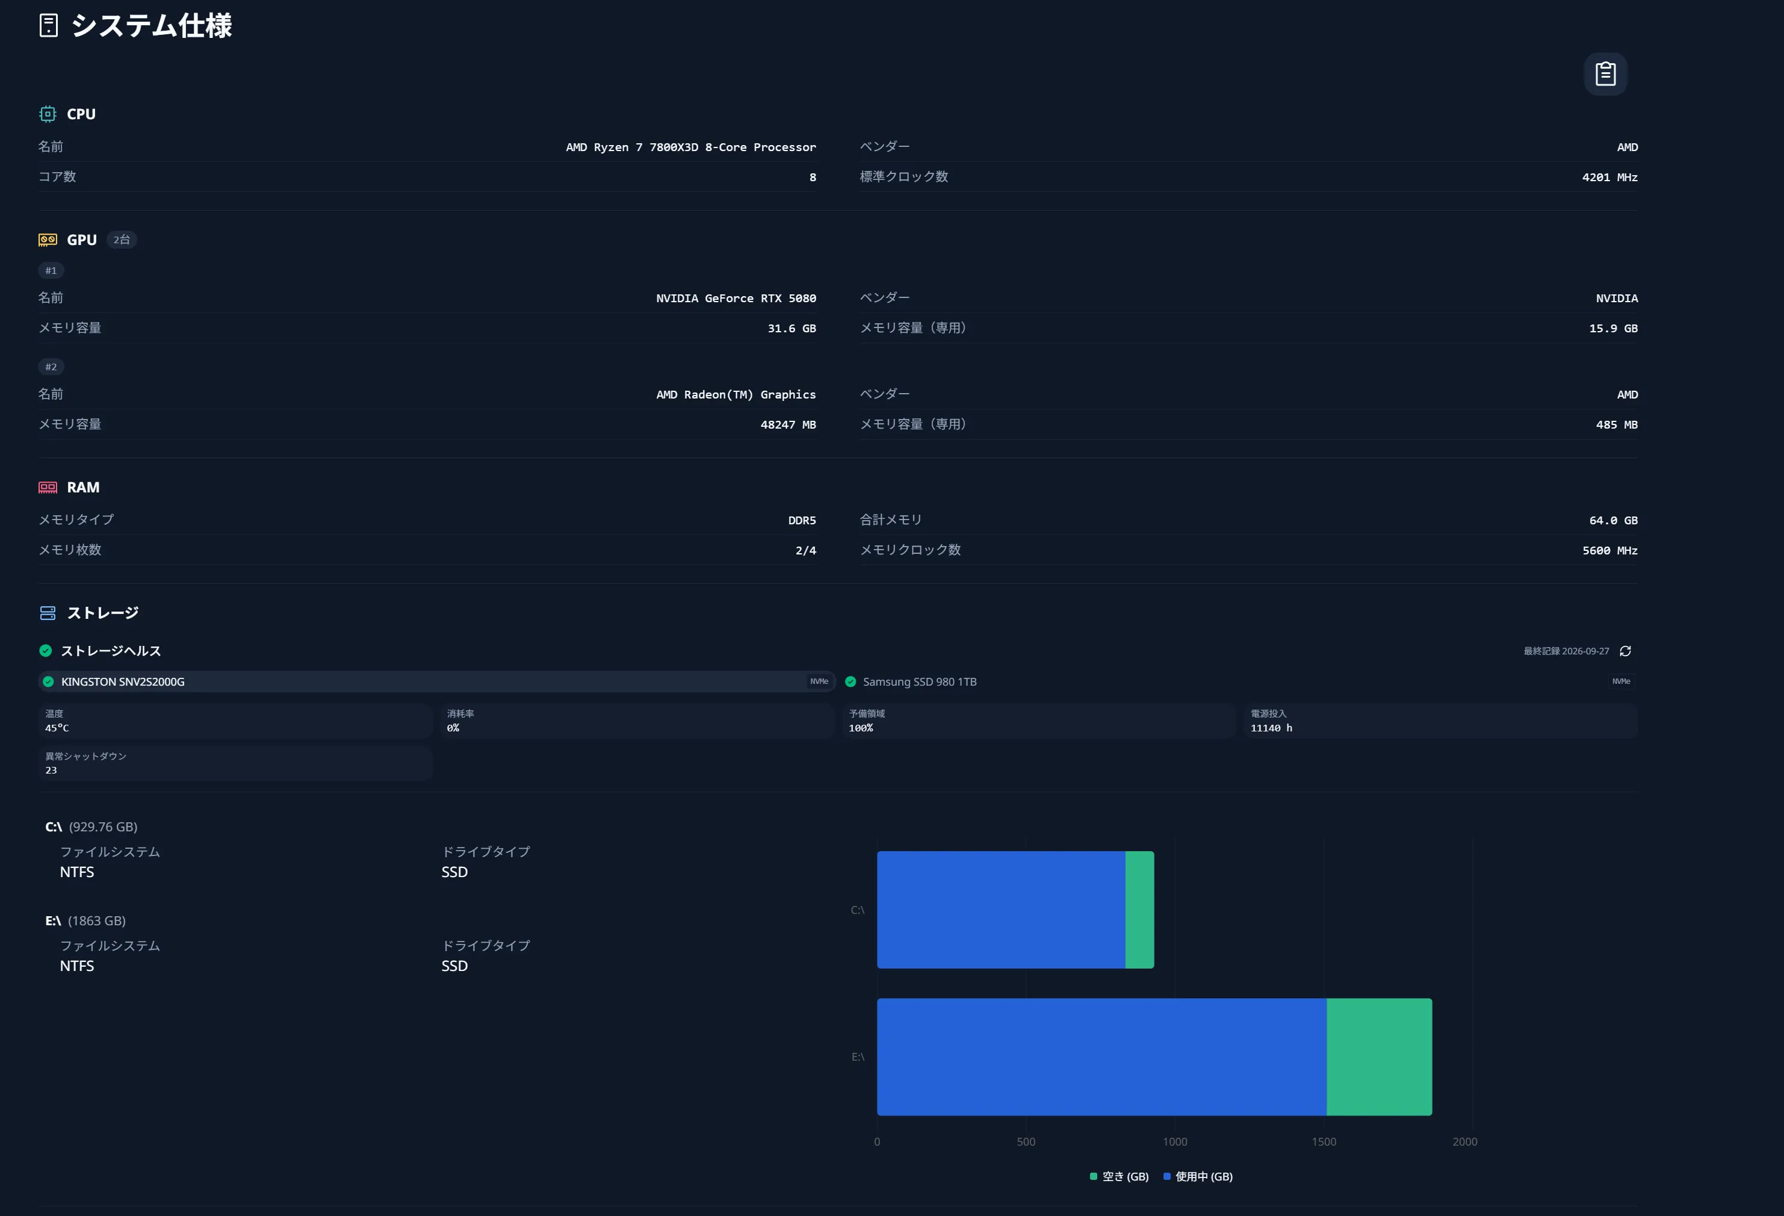This screenshot has width=1784, height=1216.
Task: Click the 64.0 GB total memory value
Action: (x=1613, y=521)
